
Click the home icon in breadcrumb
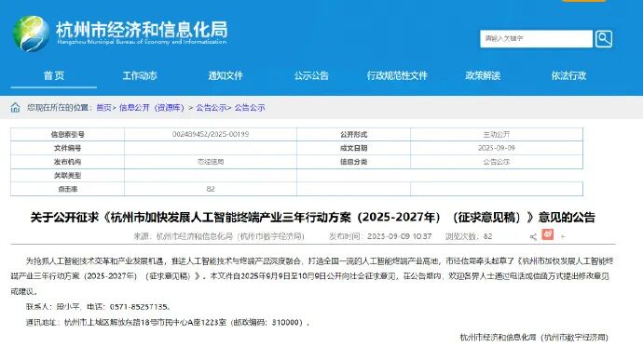tap(15, 108)
